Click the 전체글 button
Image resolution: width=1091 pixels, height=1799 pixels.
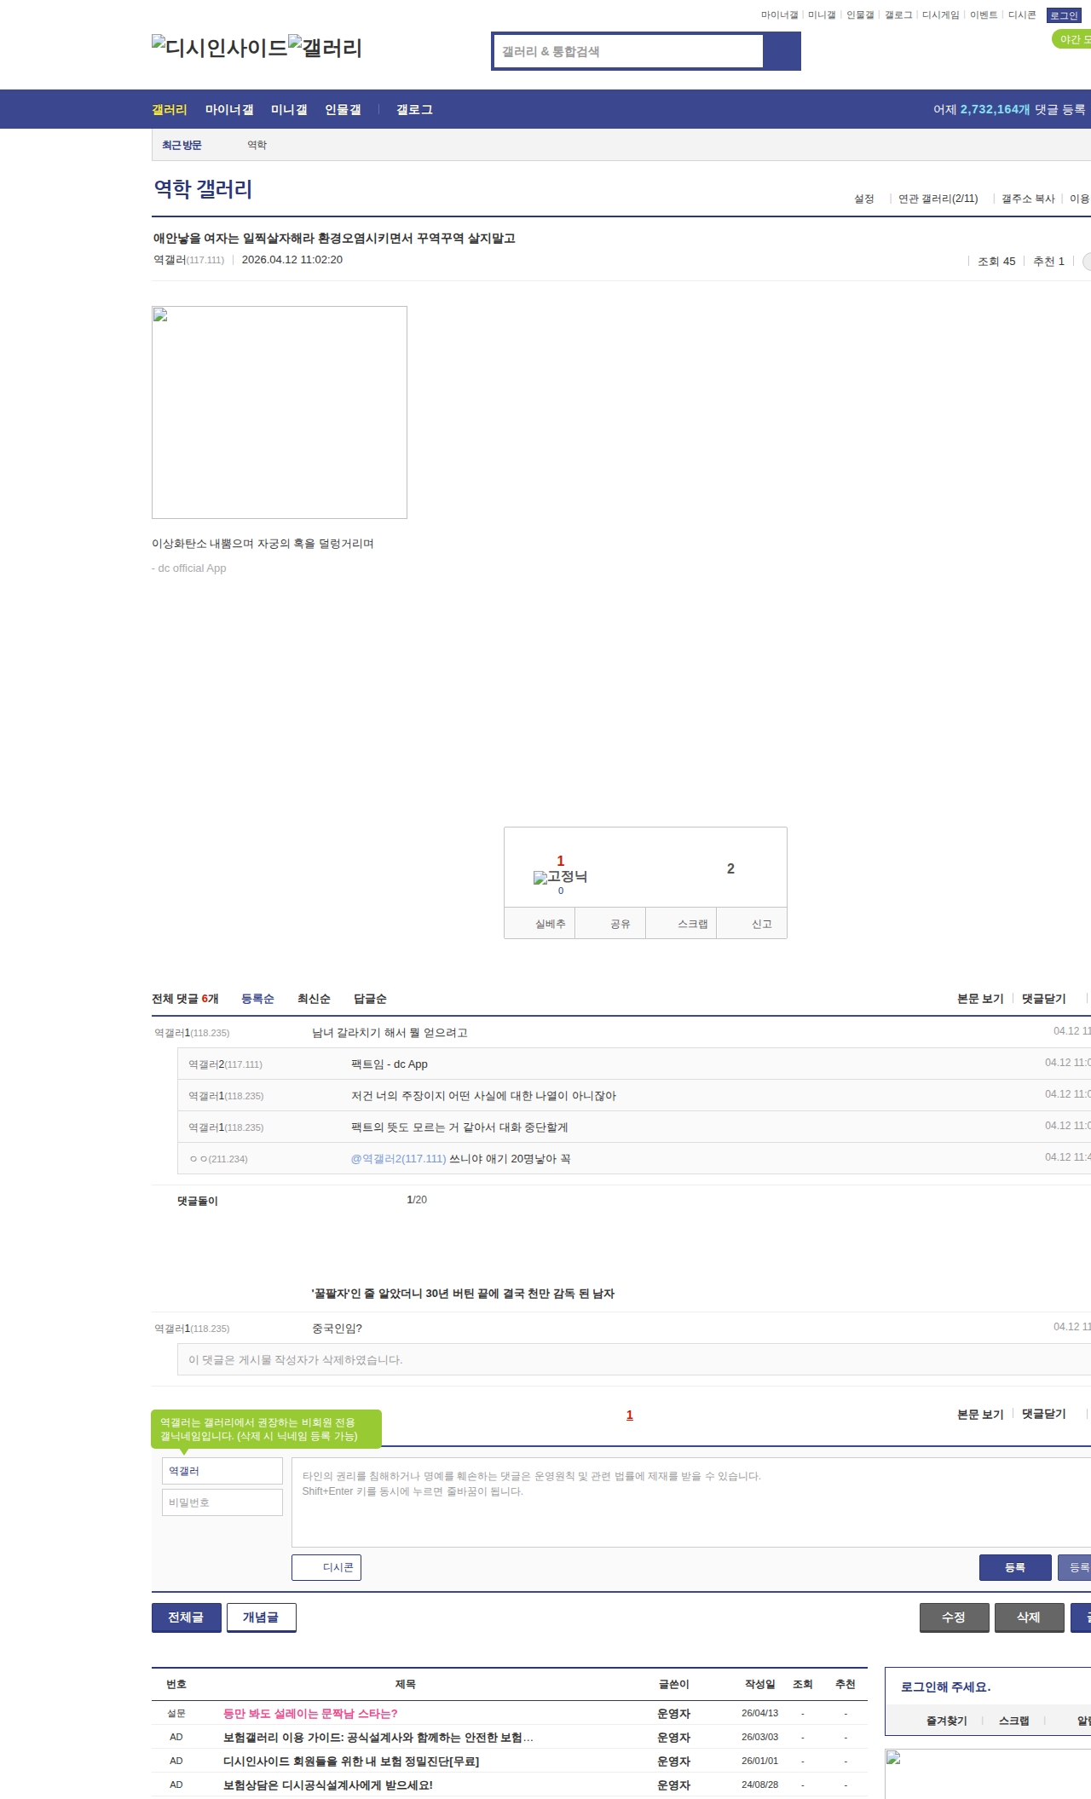(187, 1617)
